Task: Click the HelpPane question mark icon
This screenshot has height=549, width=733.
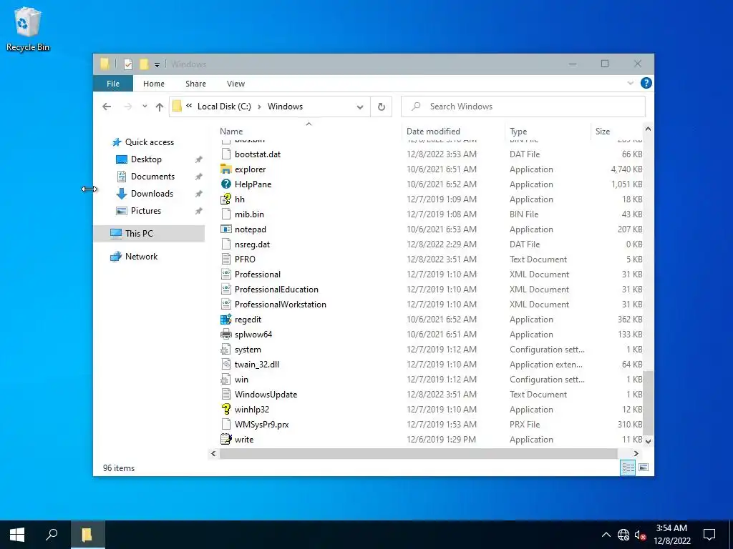Action: (x=225, y=184)
